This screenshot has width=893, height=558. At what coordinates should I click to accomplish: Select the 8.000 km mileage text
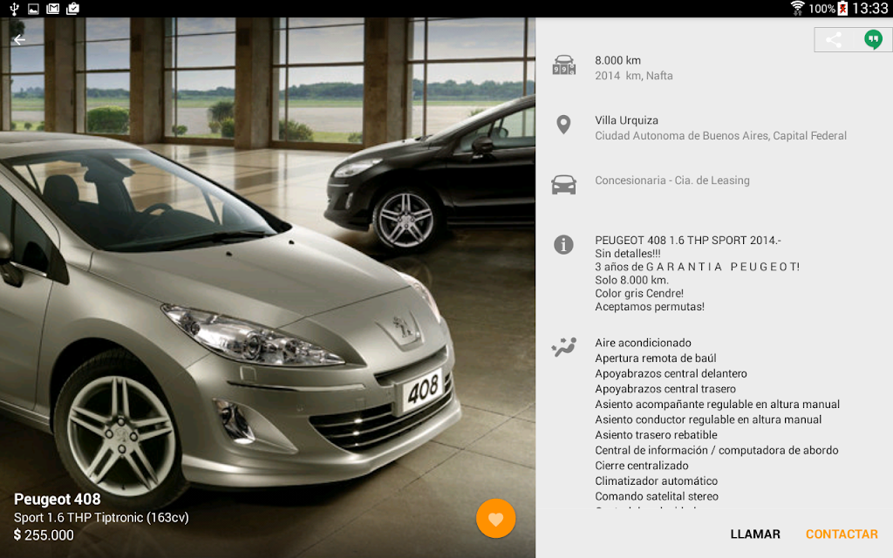pyautogui.click(x=618, y=60)
